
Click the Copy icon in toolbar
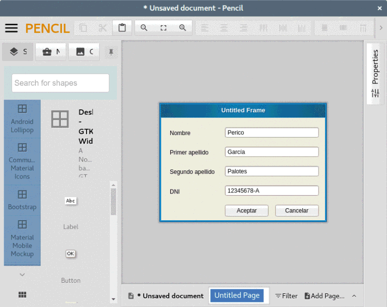coord(84,28)
